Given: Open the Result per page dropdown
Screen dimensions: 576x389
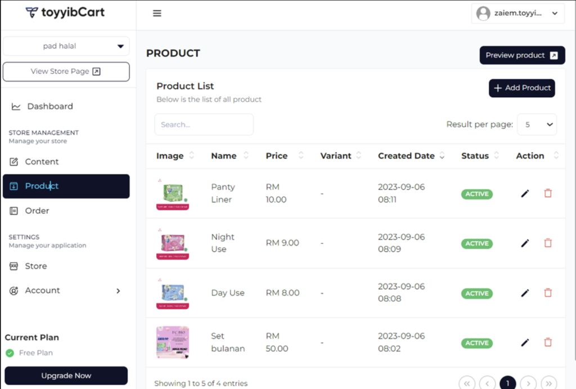Looking at the screenshot, I should tap(537, 125).
